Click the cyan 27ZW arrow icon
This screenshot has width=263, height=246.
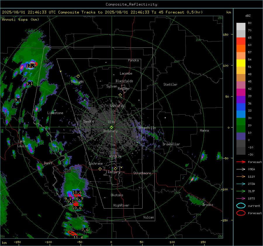point(241,184)
